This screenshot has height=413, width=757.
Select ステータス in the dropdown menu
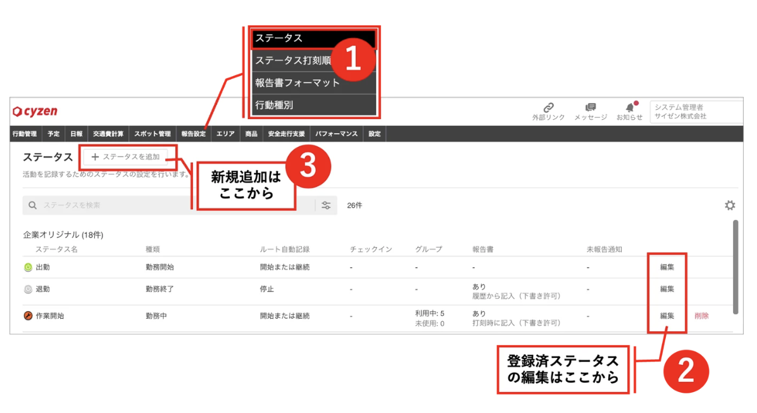313,38
